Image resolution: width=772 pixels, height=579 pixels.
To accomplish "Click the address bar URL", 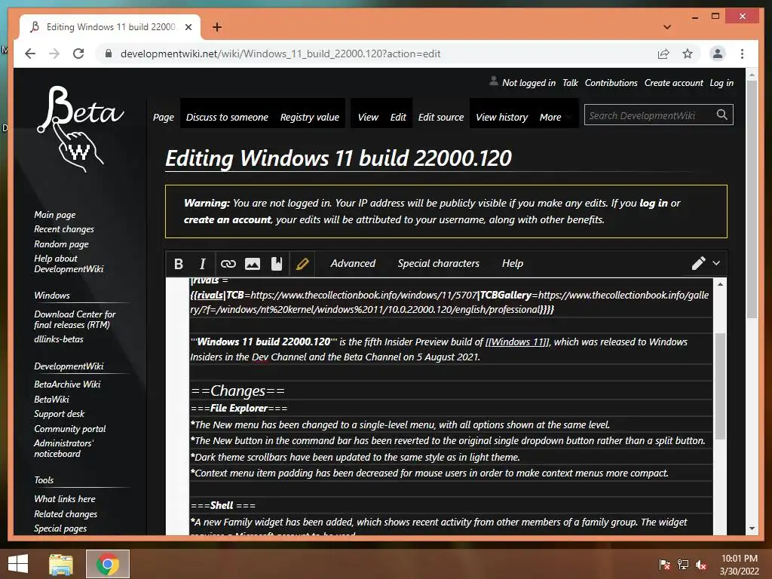I will (280, 54).
